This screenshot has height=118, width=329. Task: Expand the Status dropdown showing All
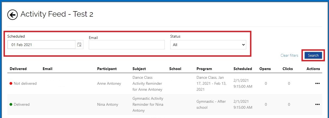[208, 45]
